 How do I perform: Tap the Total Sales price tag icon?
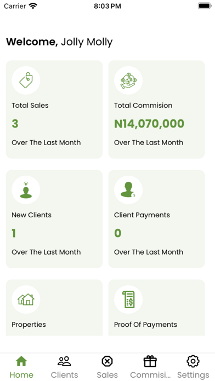click(x=26, y=80)
